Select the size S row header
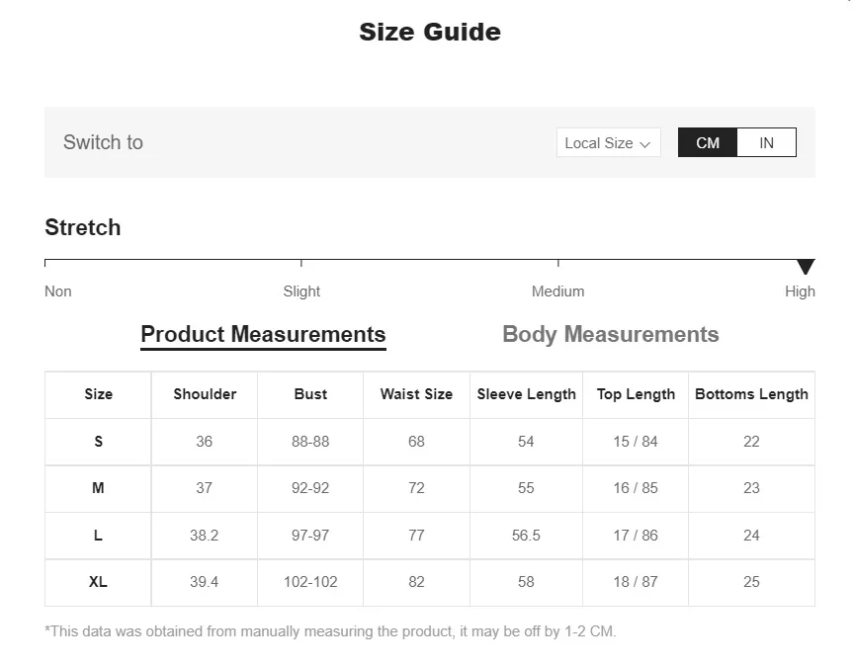This screenshot has width=855, height=666. tap(98, 442)
